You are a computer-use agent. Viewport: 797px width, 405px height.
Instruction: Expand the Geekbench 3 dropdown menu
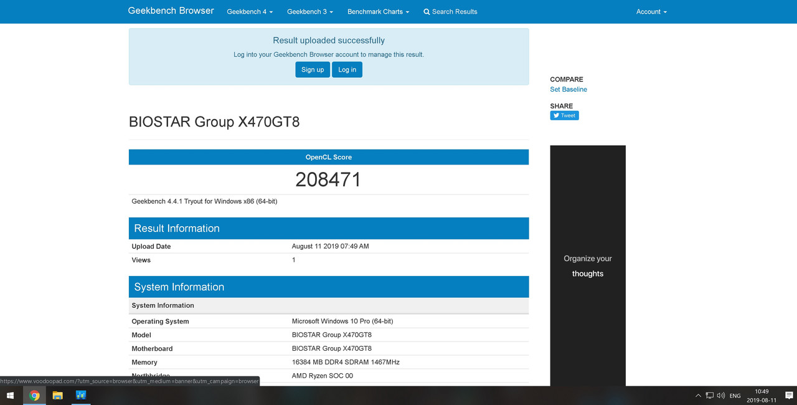pos(310,12)
